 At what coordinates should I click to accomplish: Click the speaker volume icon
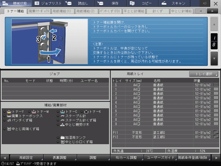pos(205,3)
